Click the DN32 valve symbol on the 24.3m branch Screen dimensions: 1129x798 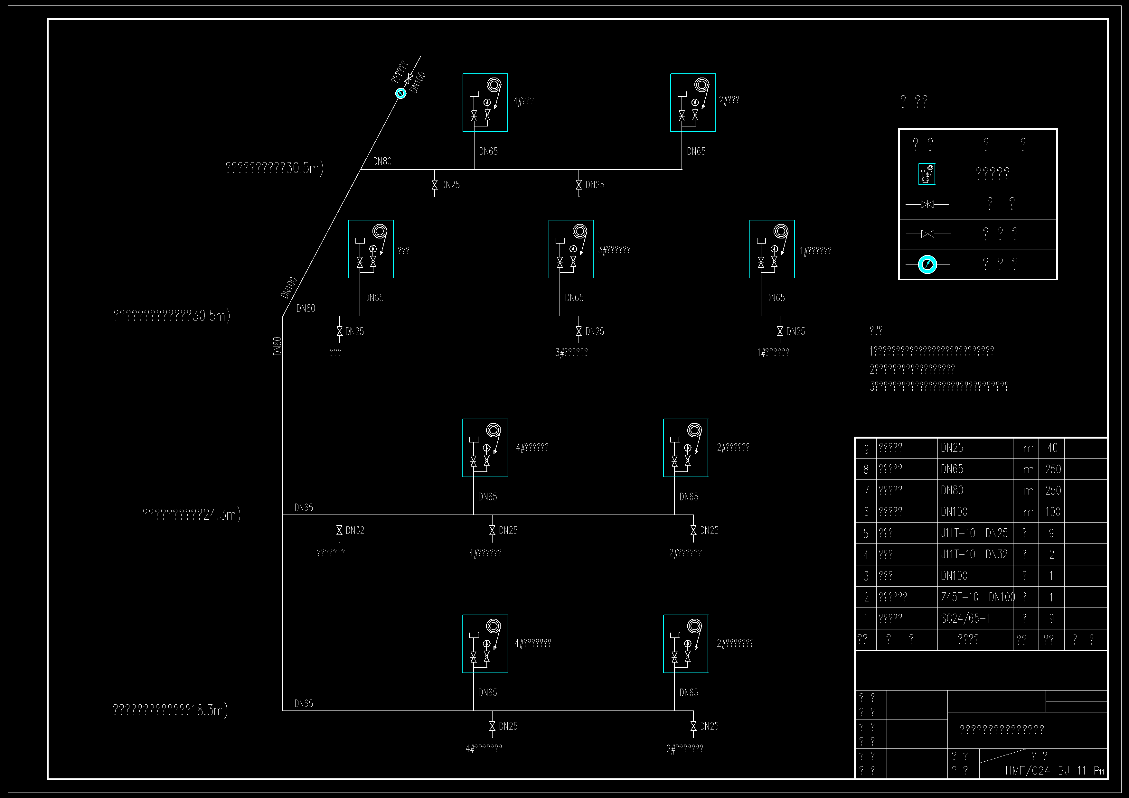tap(339, 530)
